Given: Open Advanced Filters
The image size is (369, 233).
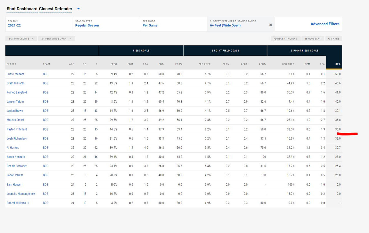Looking at the screenshot, I should coord(325,24).
